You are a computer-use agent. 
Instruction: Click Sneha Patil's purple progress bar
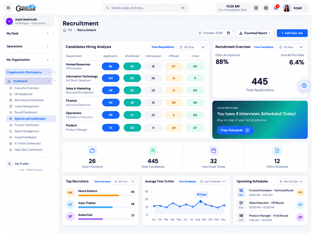91,219
